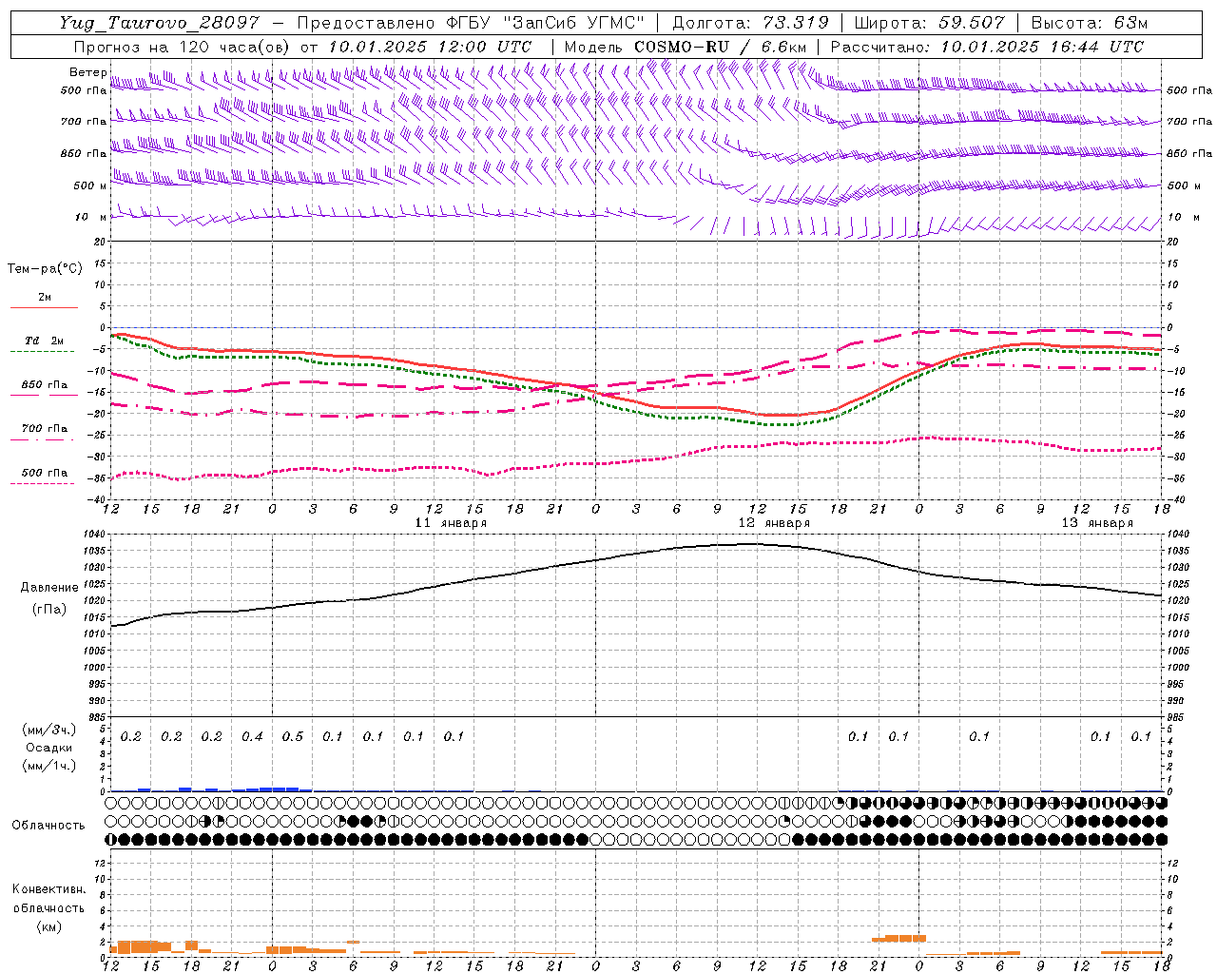Click the (мм/1ч.) precipitation unit label

point(49,766)
